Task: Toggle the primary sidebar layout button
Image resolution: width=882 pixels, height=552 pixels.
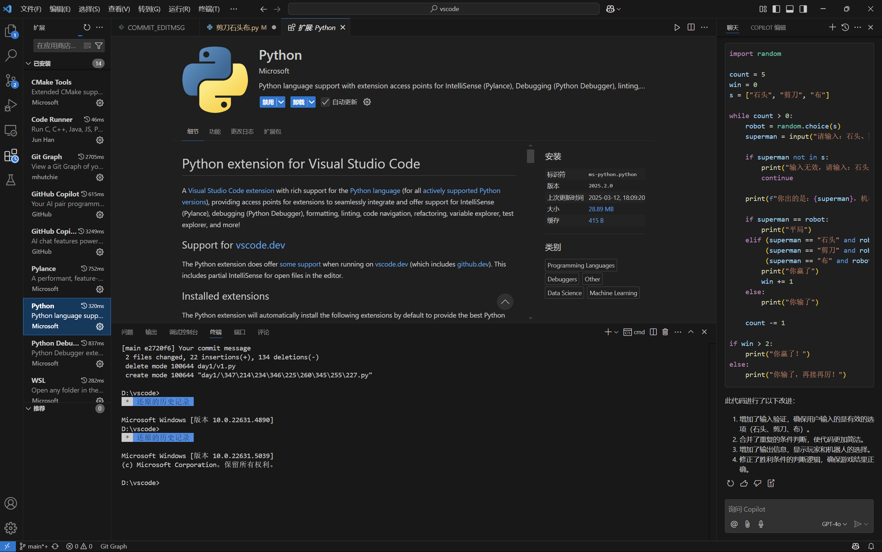Action: 776,9
